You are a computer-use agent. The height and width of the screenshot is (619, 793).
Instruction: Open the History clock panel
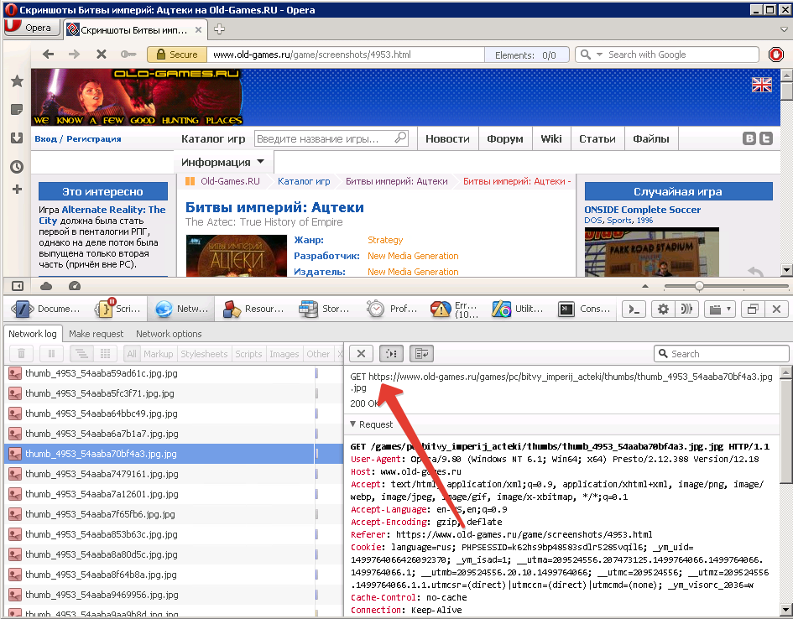tap(16, 167)
